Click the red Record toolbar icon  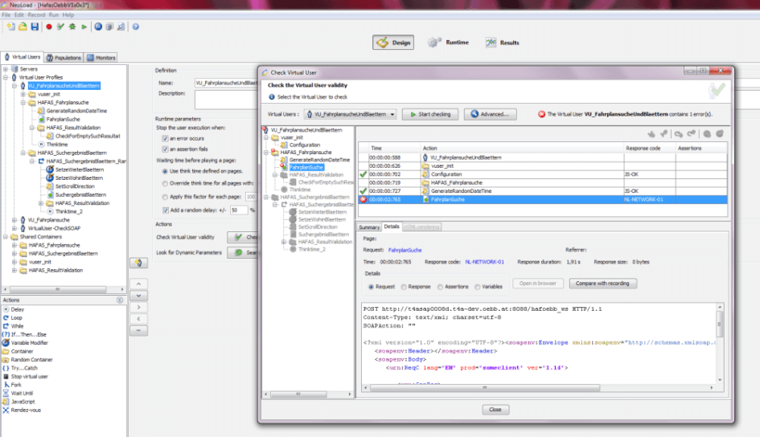point(48,27)
